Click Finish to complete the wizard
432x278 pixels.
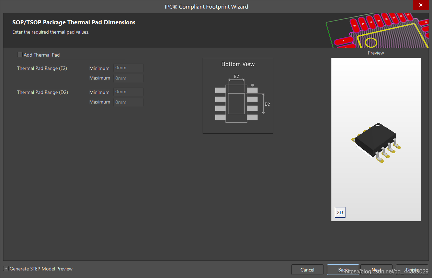412,270
